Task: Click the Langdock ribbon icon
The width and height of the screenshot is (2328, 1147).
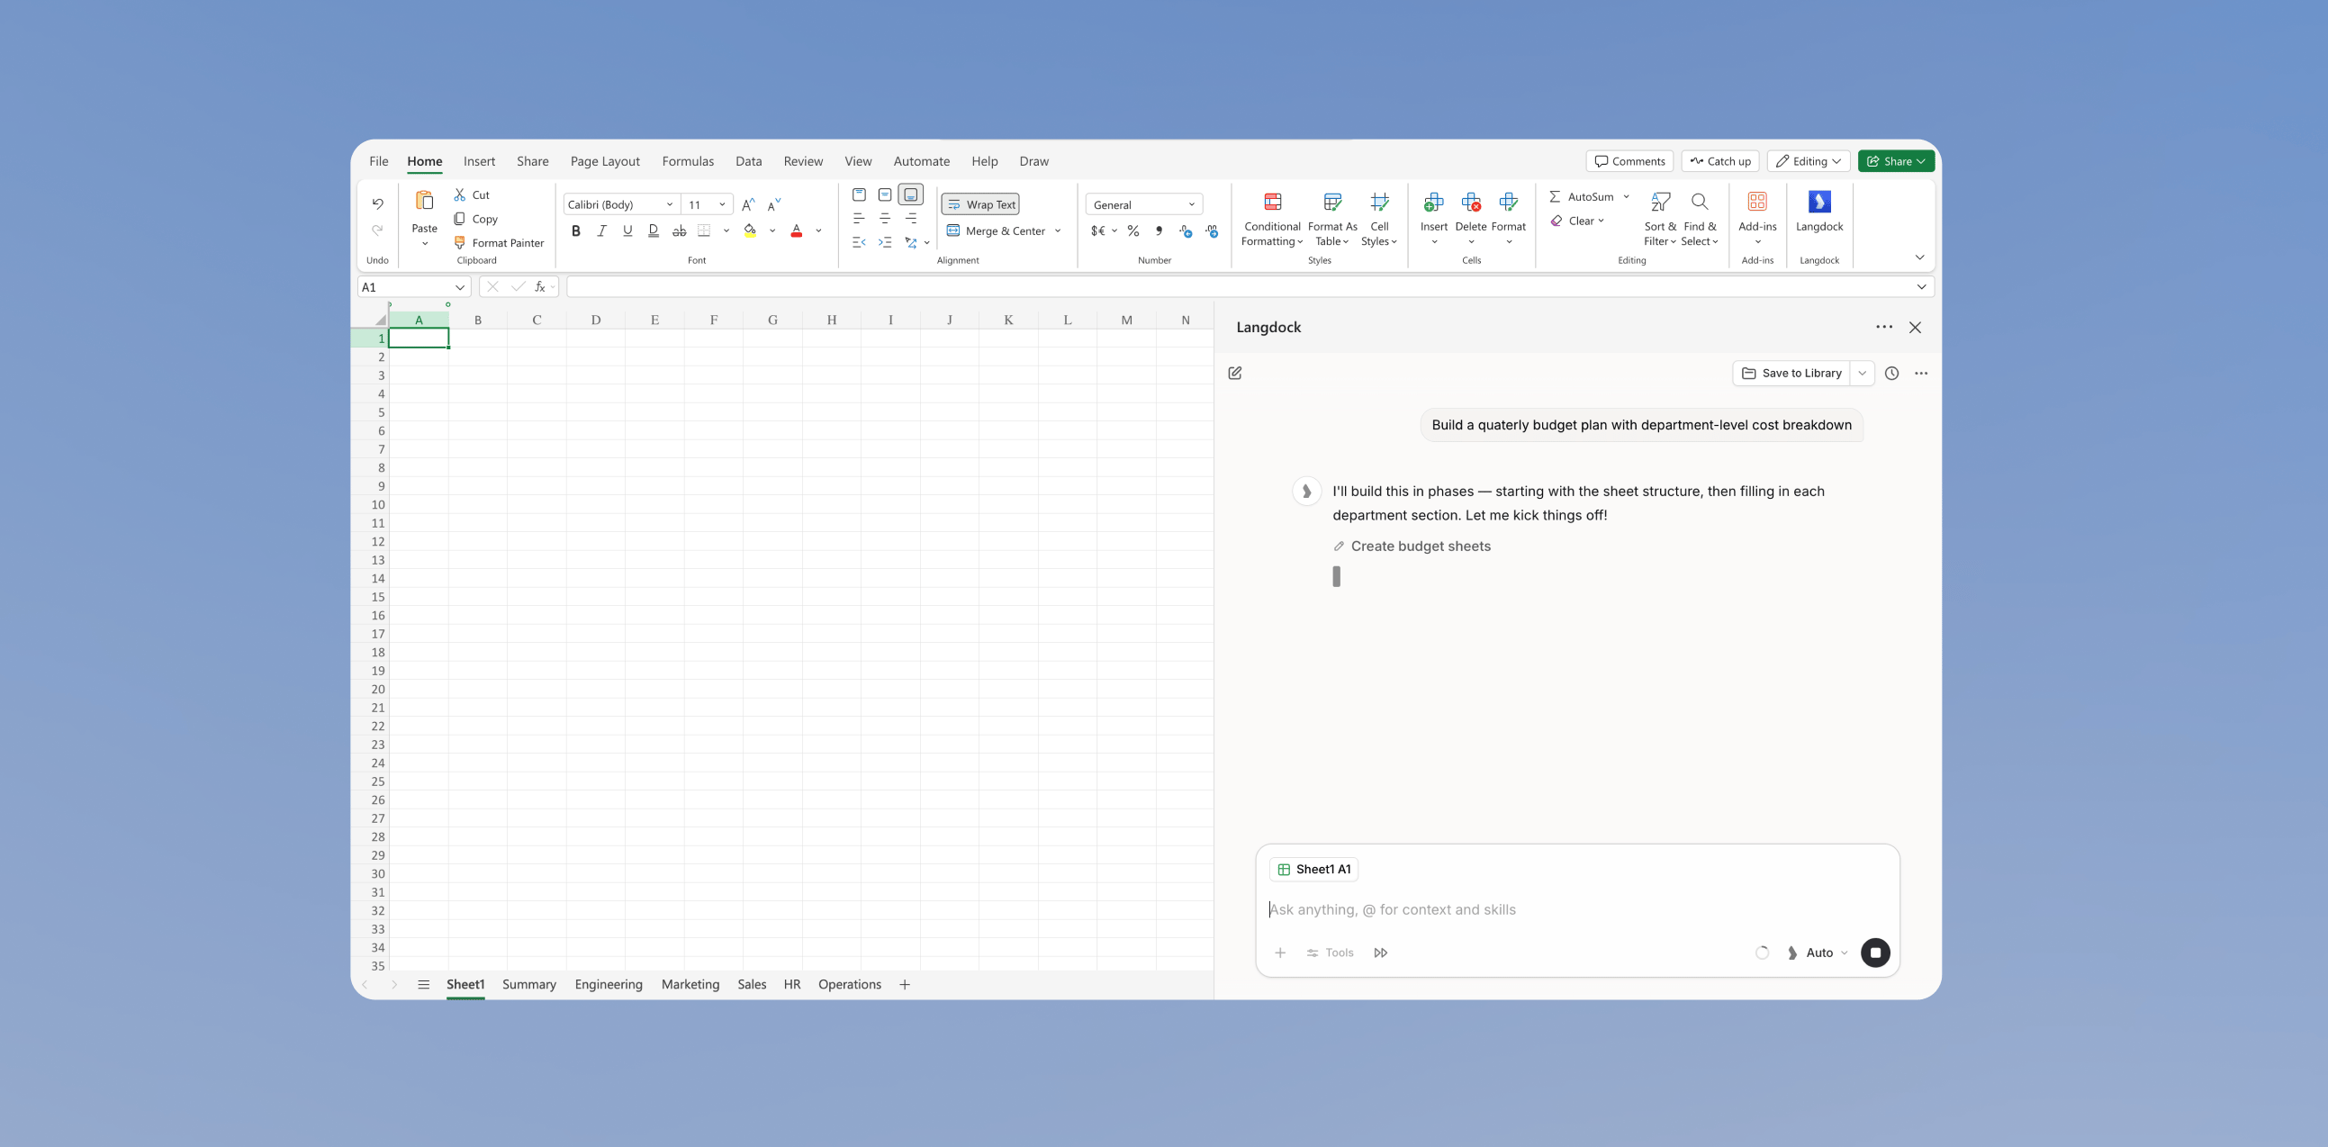Action: (1819, 202)
